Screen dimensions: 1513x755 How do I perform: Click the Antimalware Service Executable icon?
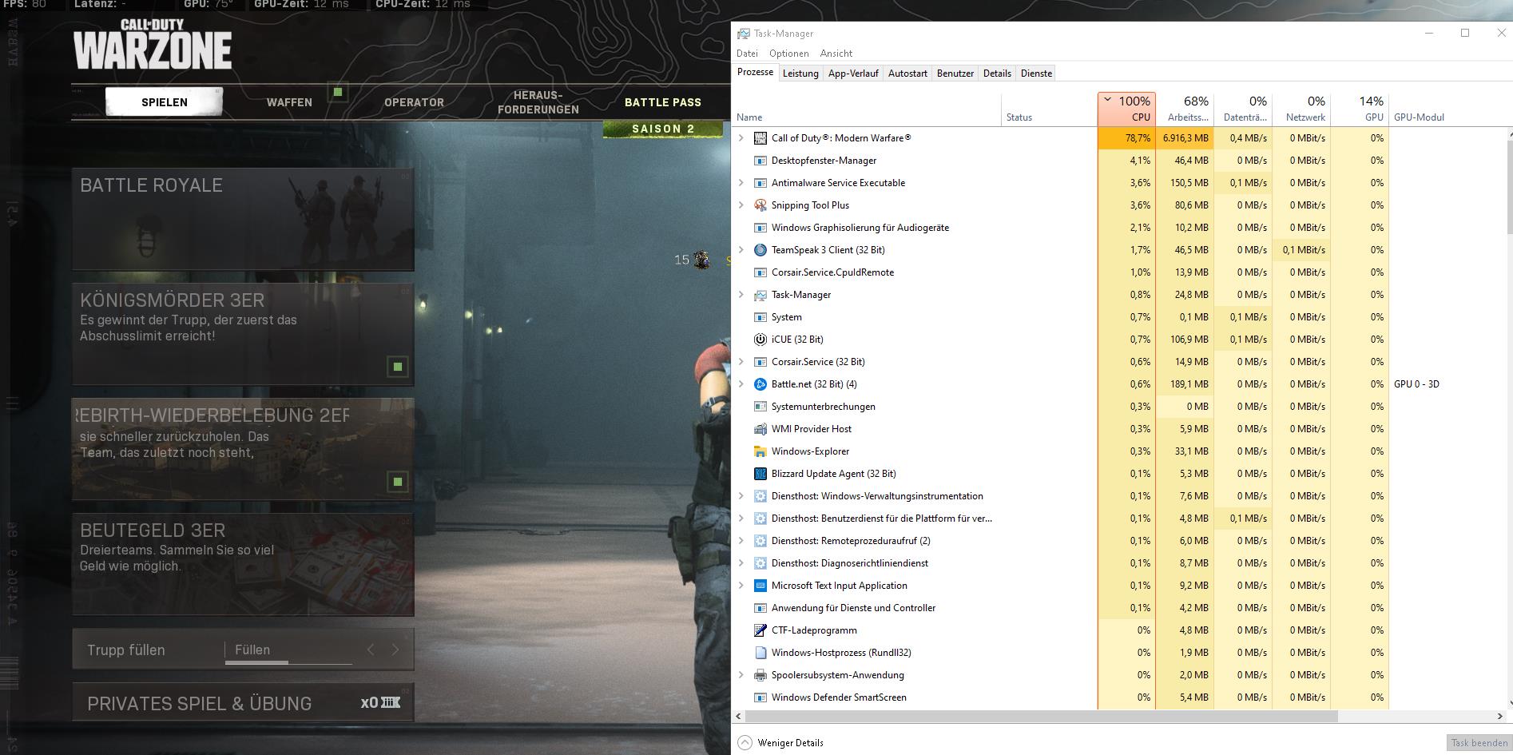point(760,183)
